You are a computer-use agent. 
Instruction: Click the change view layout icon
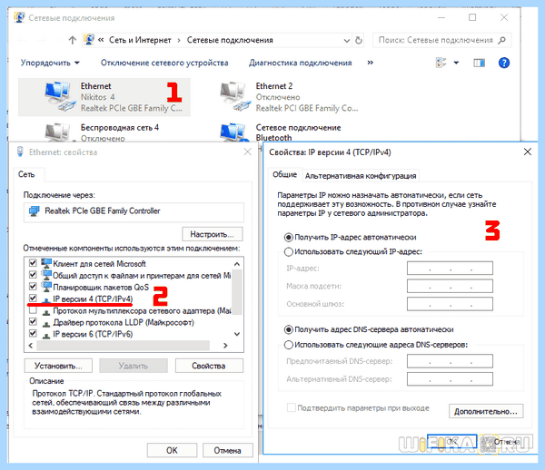(441, 63)
